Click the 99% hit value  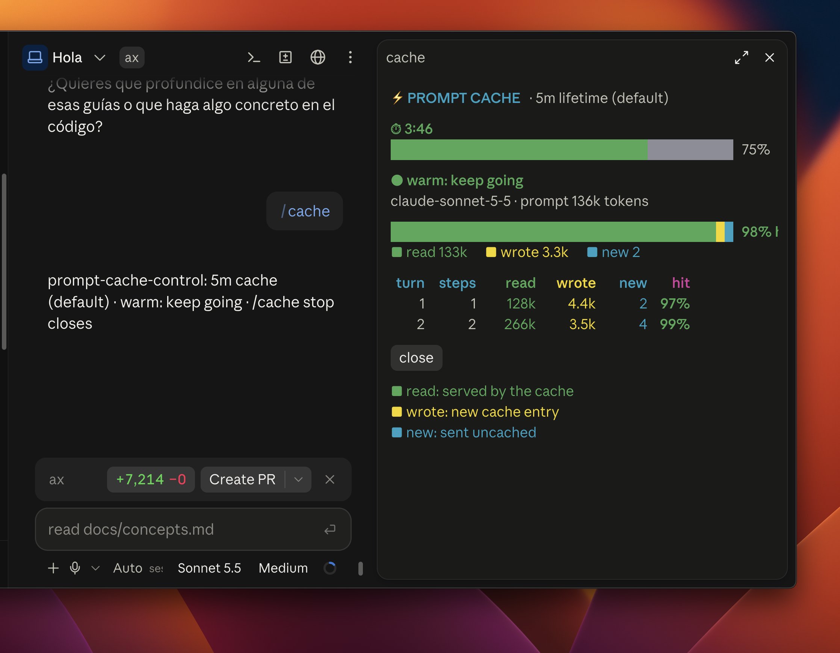pos(675,324)
